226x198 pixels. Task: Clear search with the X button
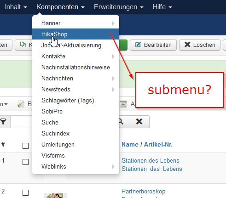(x=139, y=122)
